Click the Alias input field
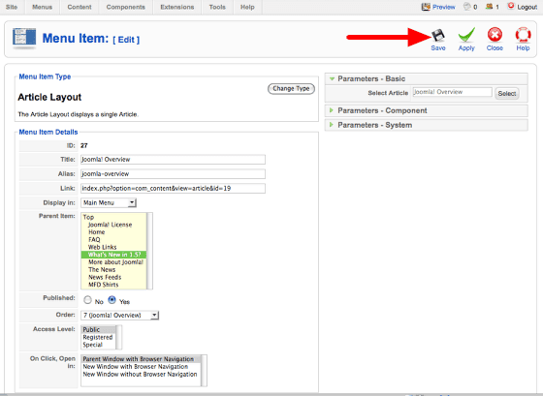 173,174
